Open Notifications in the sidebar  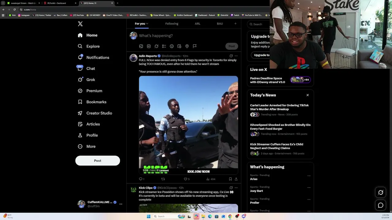(x=93, y=57)
